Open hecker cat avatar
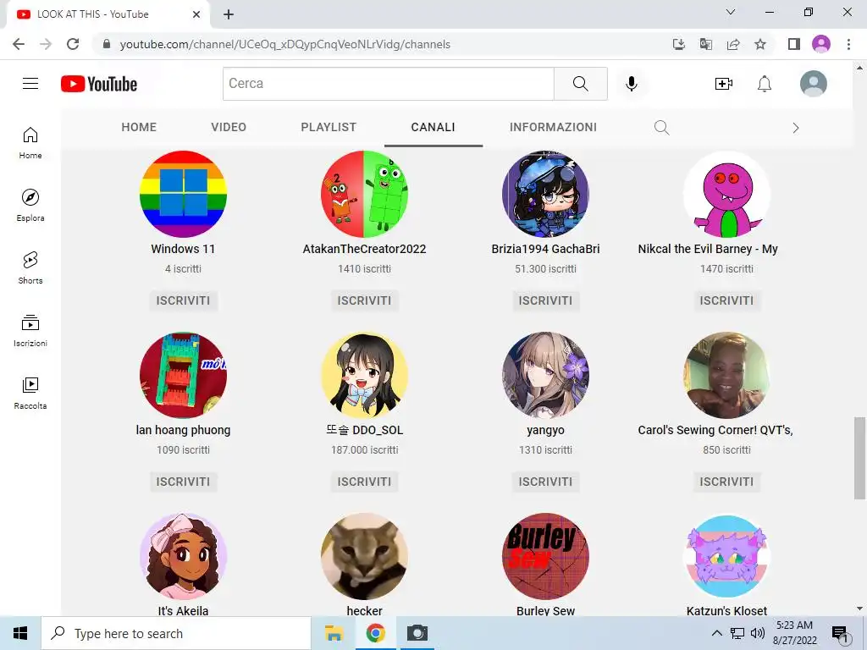 364,557
